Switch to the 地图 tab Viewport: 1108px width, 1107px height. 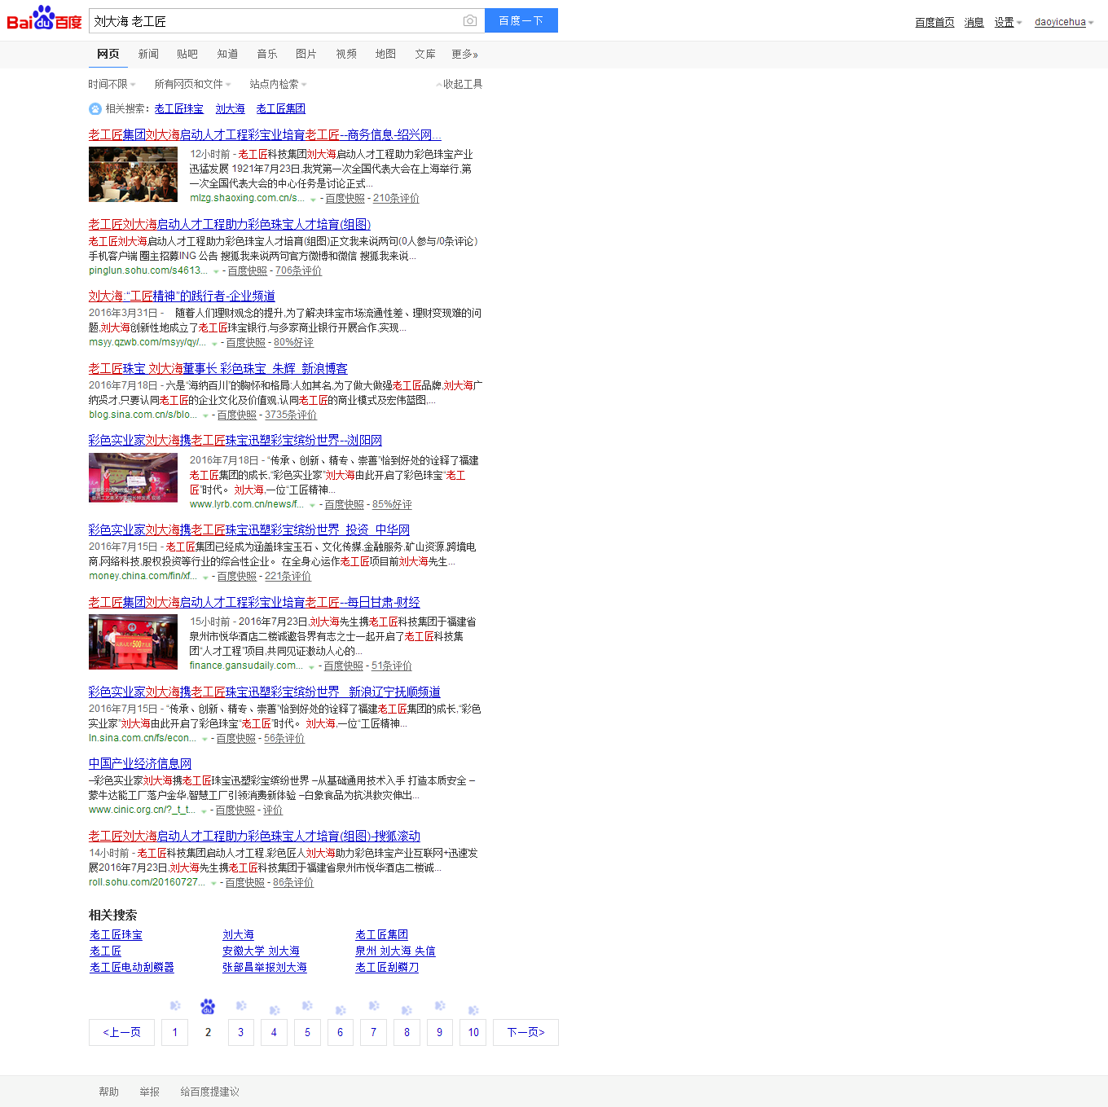coord(385,54)
